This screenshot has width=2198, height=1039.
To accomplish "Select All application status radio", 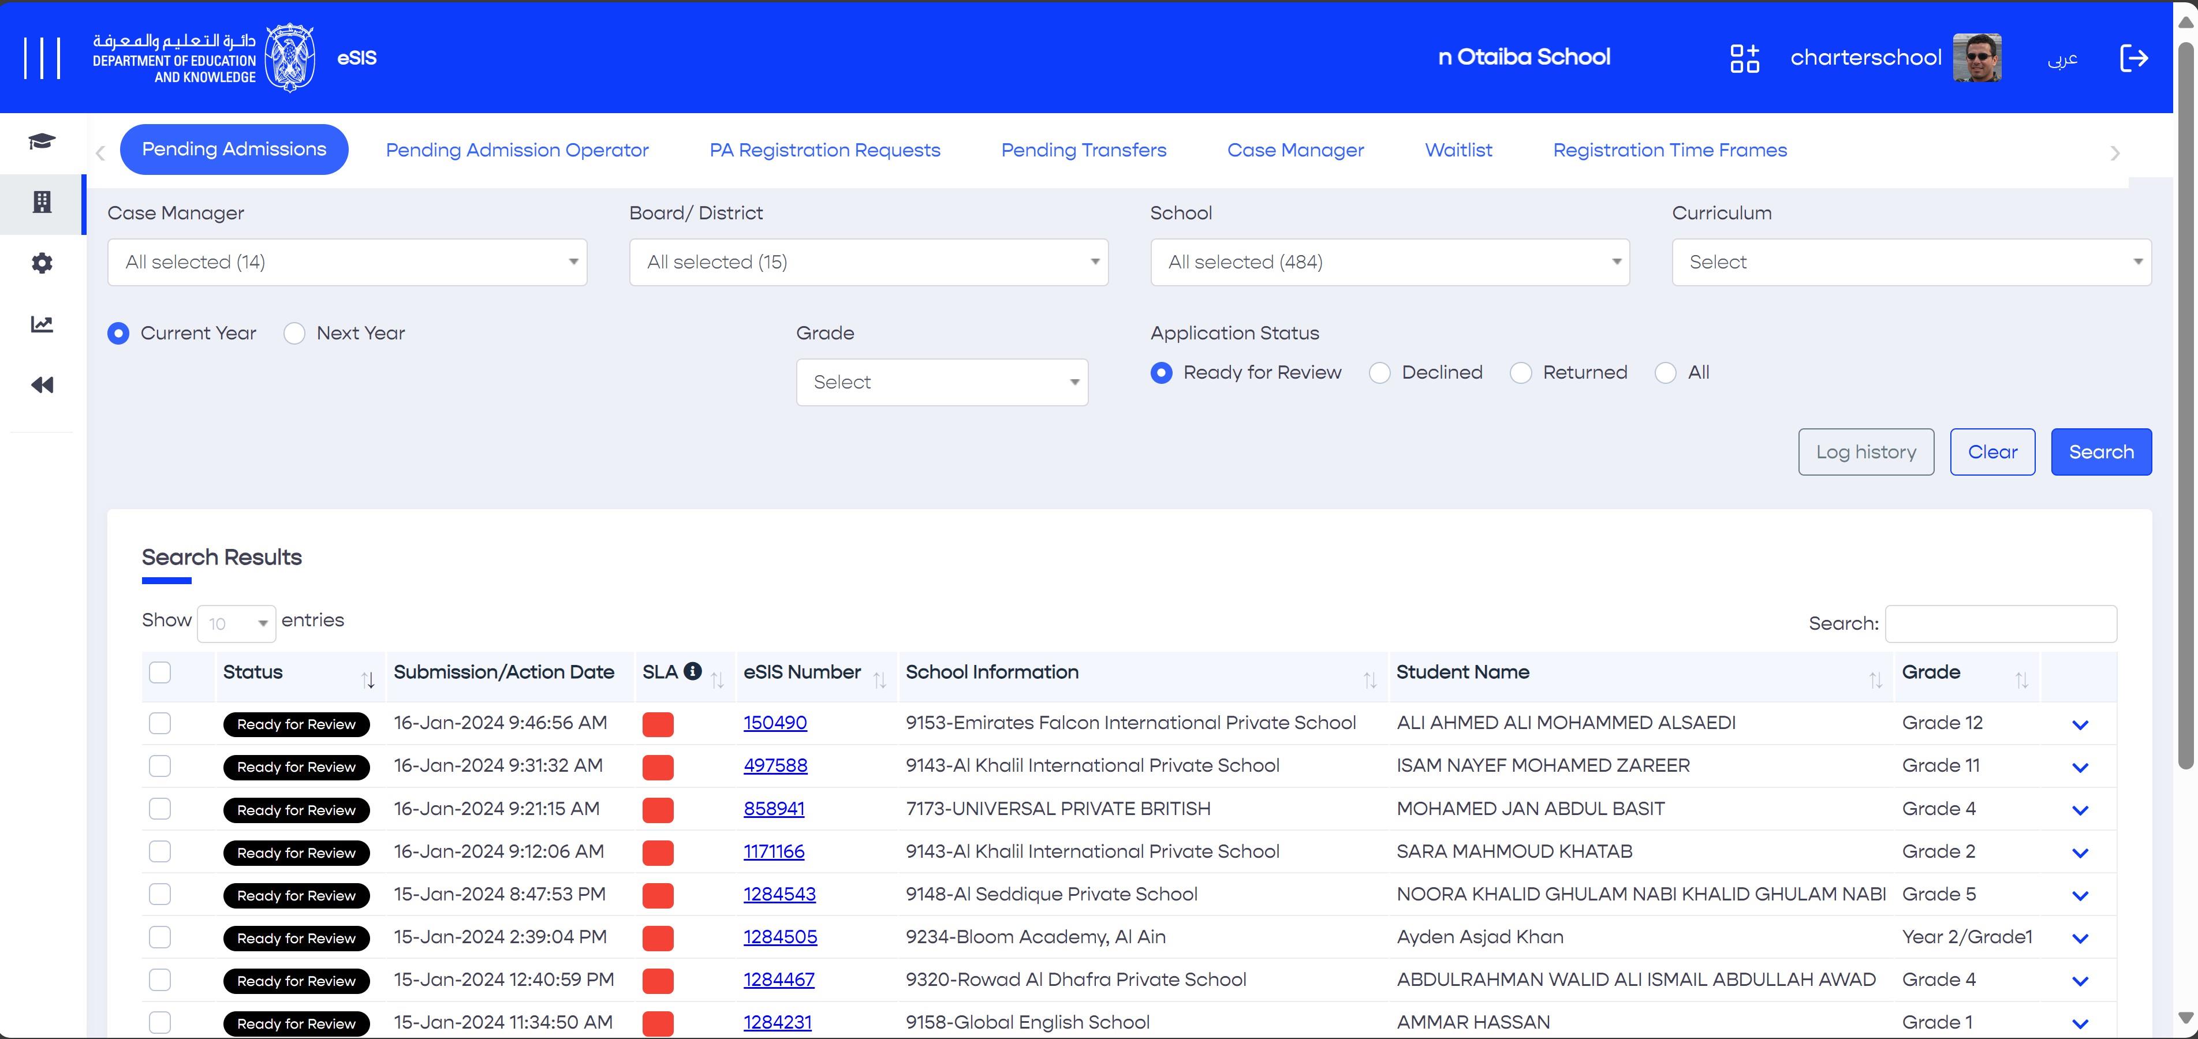I will click(1666, 373).
